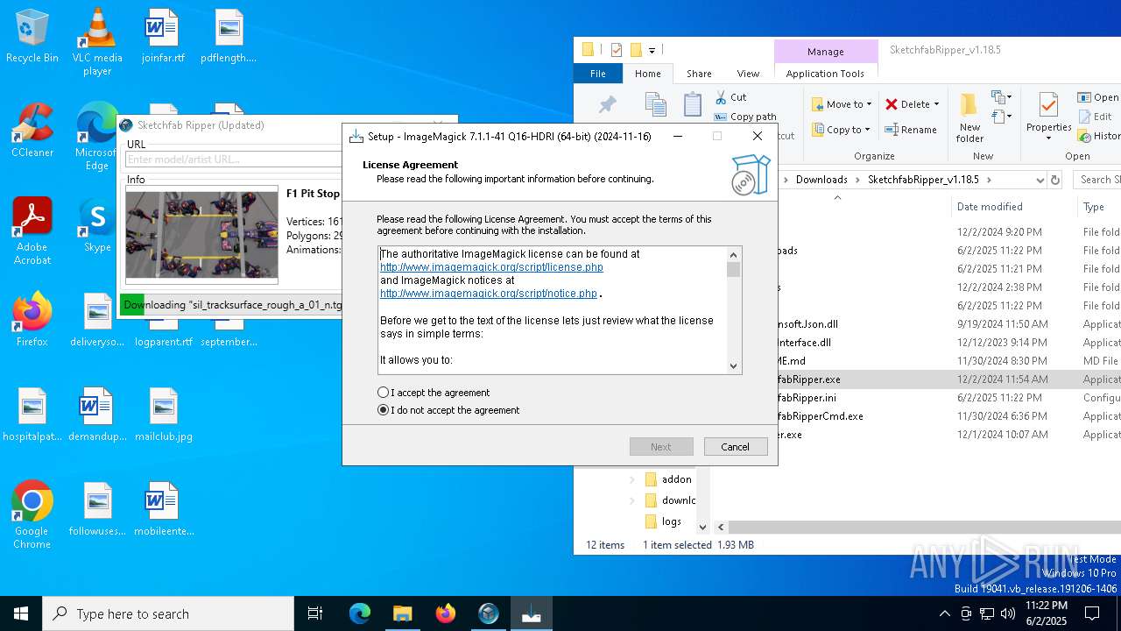Click the Paste clipboard icon in Explorer ribbon

[x=693, y=104]
